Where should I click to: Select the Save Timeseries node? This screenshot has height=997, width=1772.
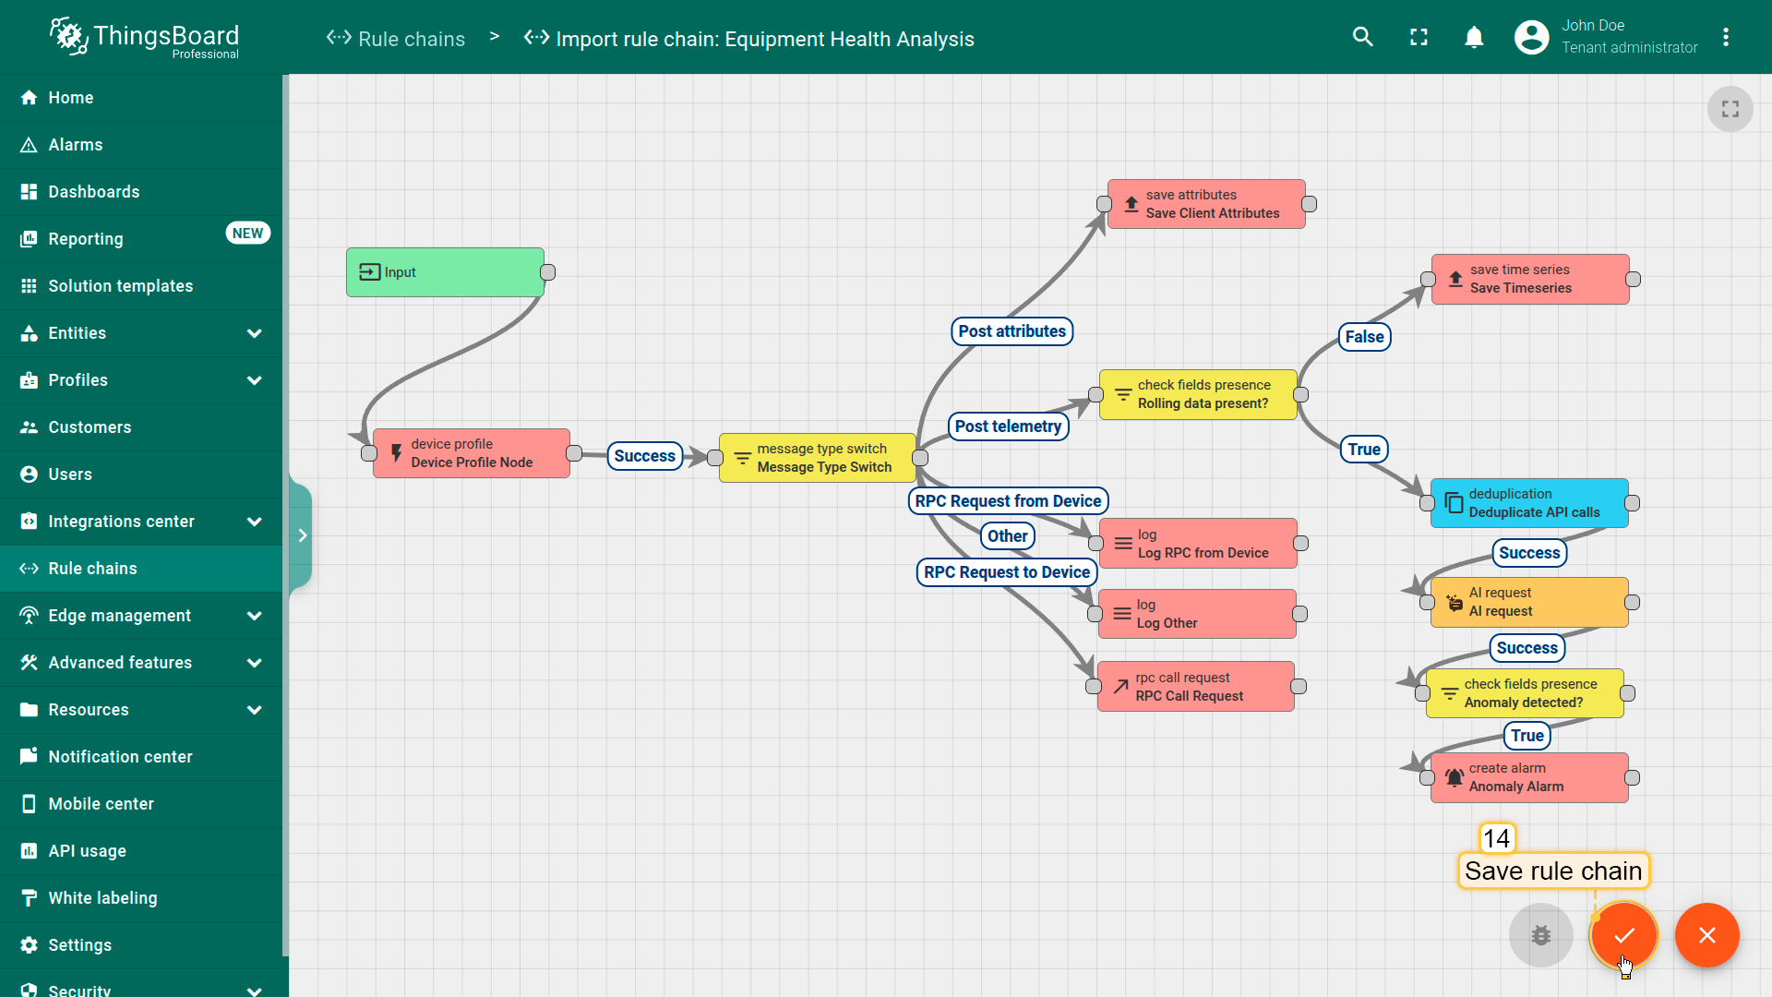pos(1530,279)
